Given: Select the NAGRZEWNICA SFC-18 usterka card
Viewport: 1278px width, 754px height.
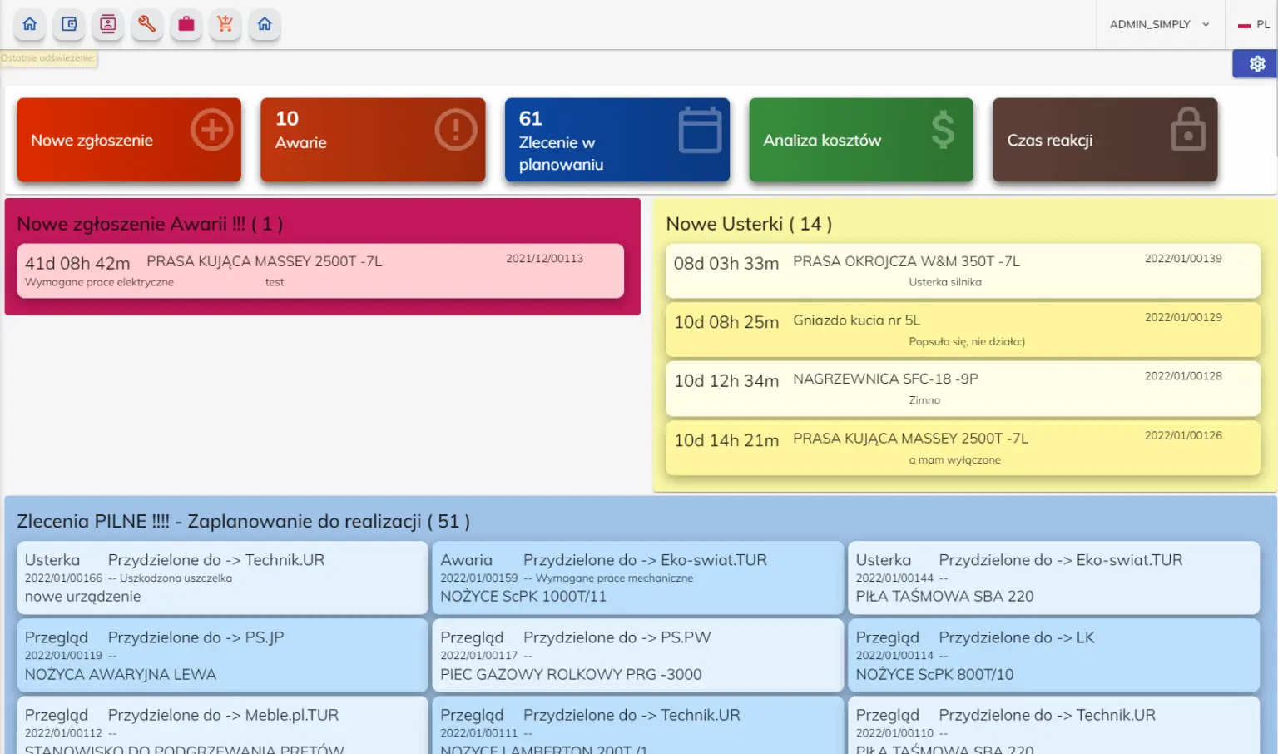Looking at the screenshot, I should tap(961, 388).
